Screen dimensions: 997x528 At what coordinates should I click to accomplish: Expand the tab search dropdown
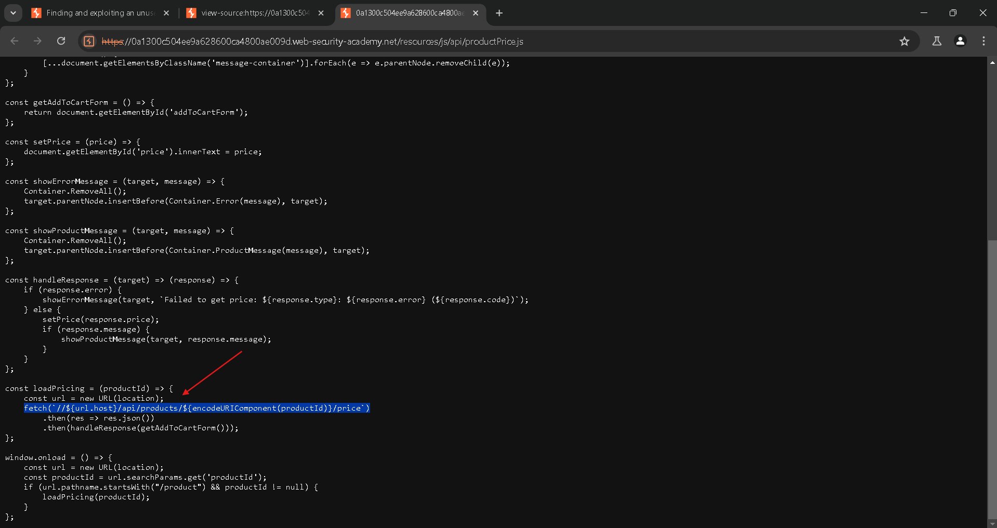(13, 13)
